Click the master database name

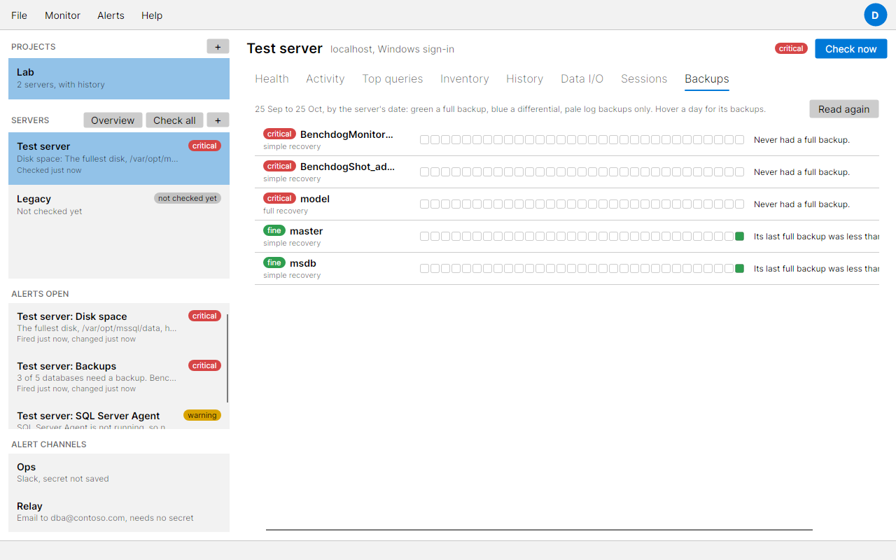[x=307, y=231]
